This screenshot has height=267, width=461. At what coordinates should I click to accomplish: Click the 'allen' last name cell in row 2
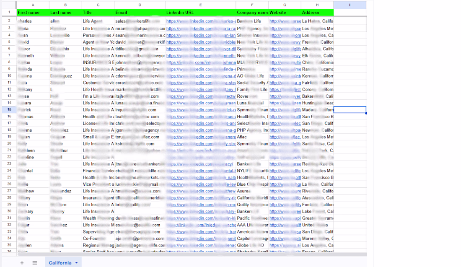pyautogui.click(x=65, y=21)
